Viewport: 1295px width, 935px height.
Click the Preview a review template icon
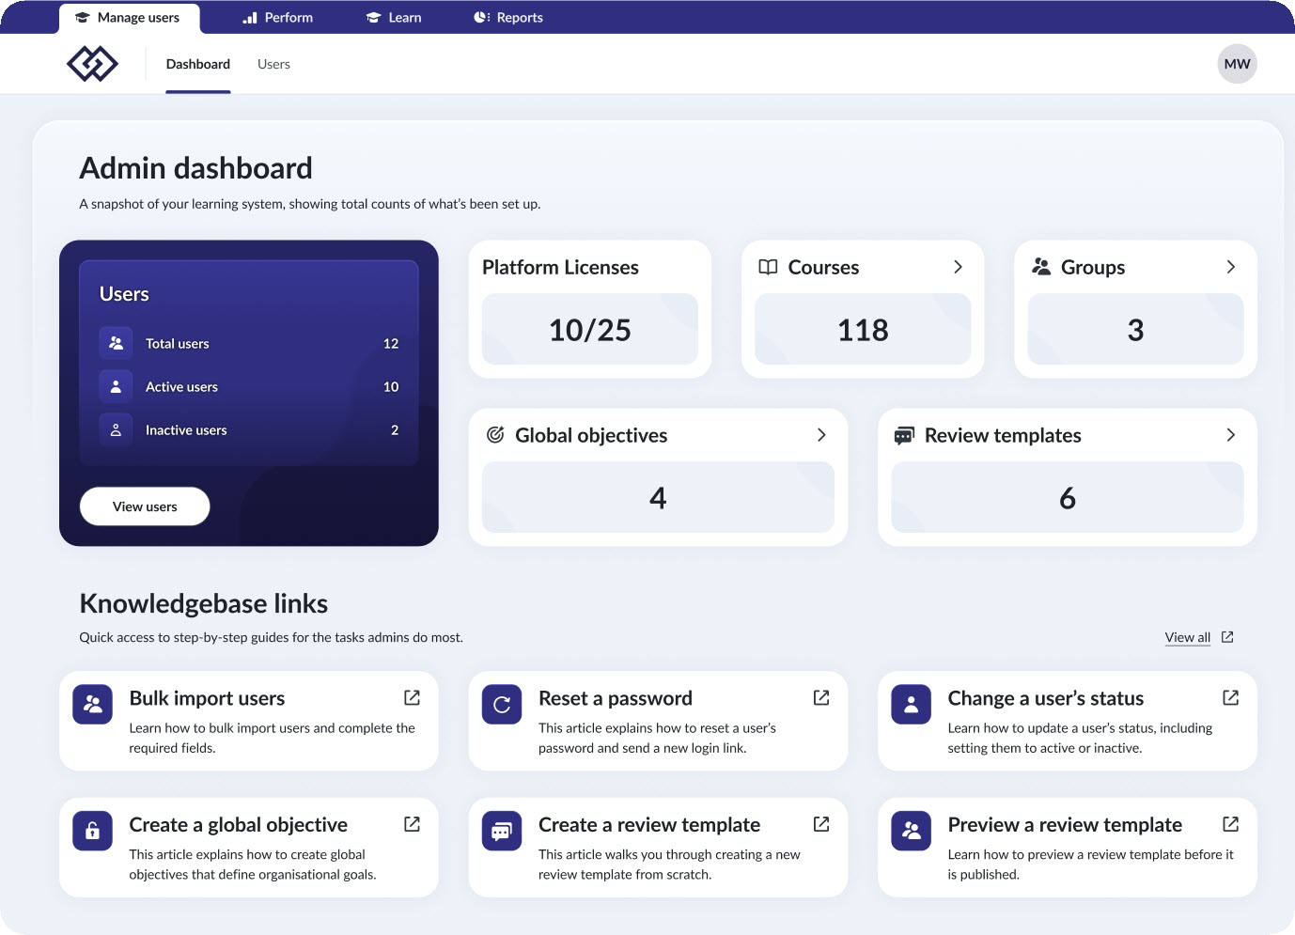click(x=912, y=831)
